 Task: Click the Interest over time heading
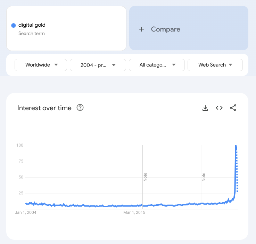click(44, 108)
